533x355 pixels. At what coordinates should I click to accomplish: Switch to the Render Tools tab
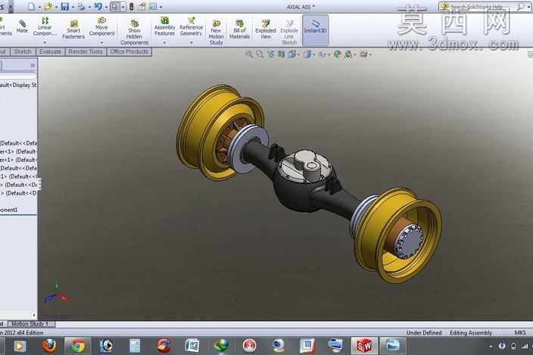click(86, 51)
